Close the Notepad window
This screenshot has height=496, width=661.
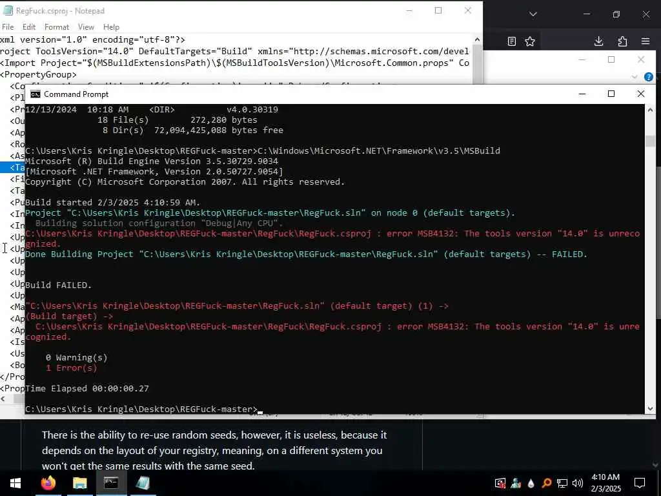[468, 10]
